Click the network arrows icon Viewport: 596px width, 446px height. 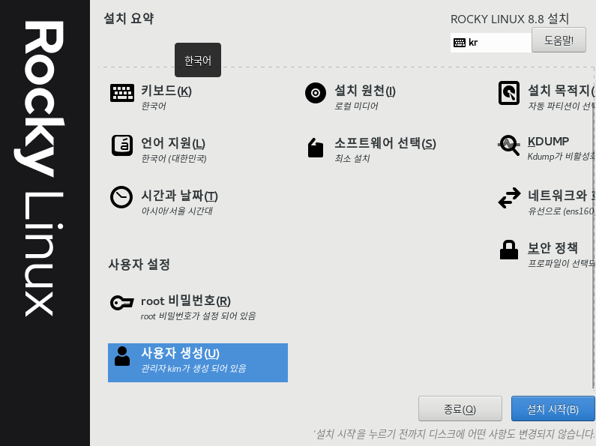point(509,198)
